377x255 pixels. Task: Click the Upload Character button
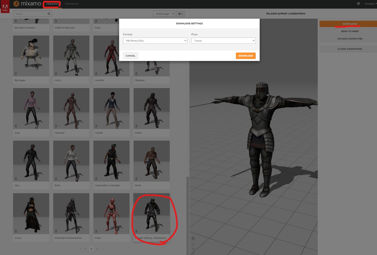click(348, 39)
